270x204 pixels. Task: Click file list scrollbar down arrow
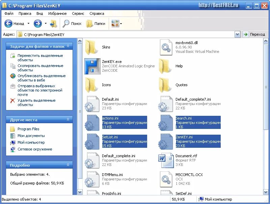(x=266, y=192)
